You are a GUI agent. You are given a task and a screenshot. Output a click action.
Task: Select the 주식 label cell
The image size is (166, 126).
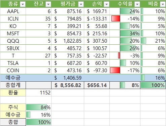[13, 107]
